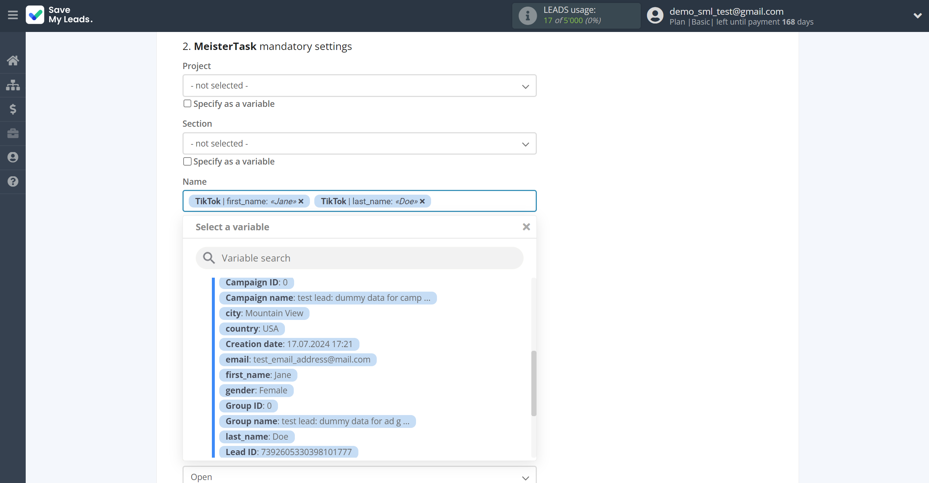This screenshot has width=929, height=483.
Task: Focus the Variable search field
Action: [359, 258]
